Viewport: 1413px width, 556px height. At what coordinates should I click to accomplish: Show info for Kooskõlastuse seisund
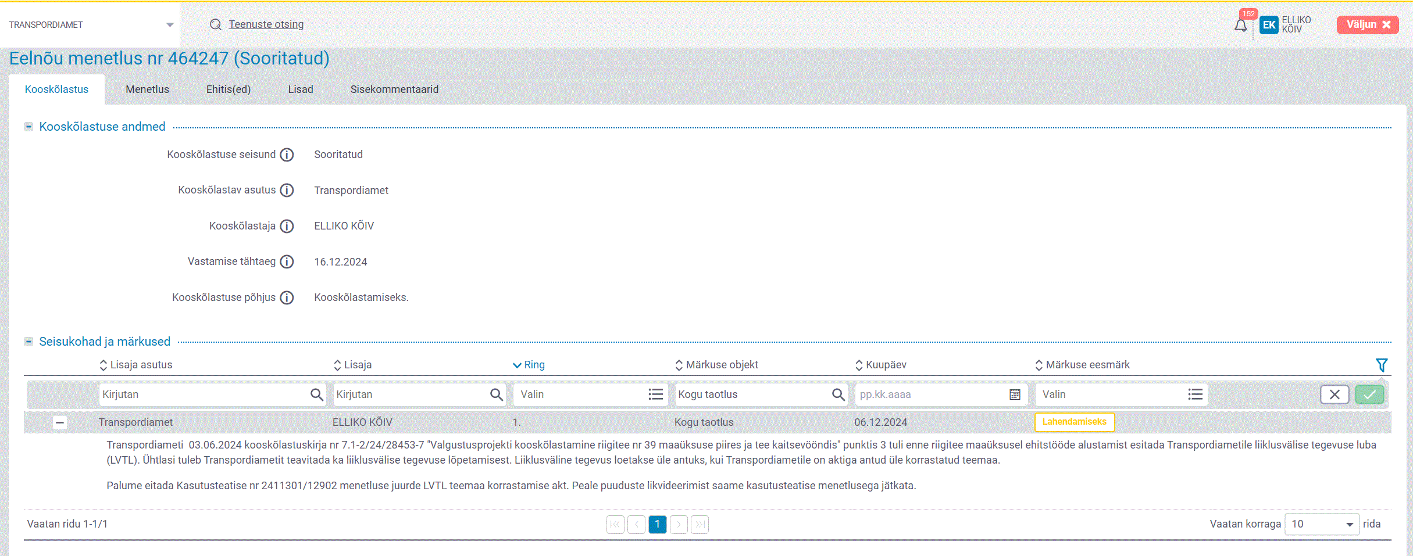(x=287, y=155)
